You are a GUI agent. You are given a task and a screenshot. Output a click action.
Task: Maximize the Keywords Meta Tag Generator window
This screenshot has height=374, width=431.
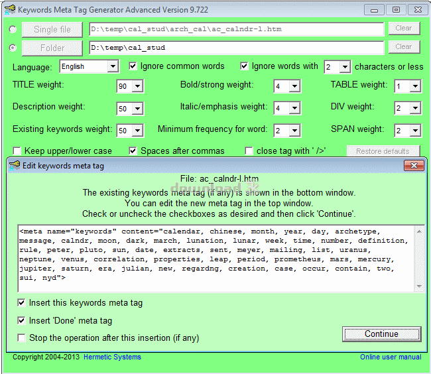coord(396,10)
